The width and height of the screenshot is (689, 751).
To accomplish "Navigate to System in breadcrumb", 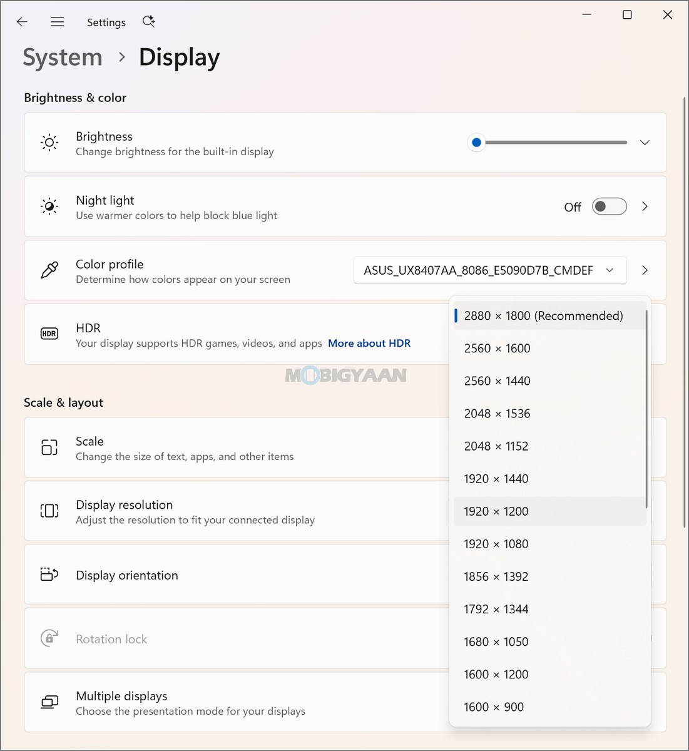I will [x=63, y=57].
